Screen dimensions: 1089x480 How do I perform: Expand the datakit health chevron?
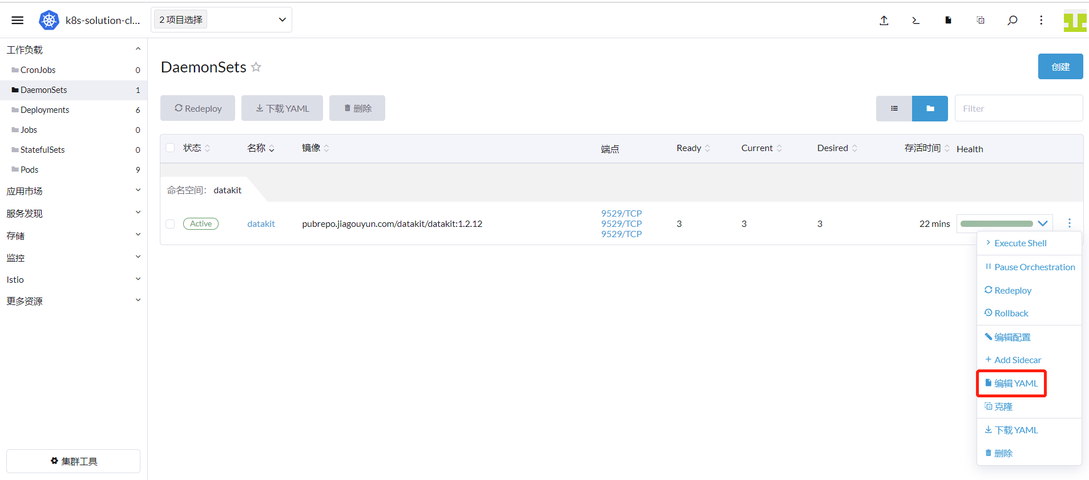(x=1043, y=223)
